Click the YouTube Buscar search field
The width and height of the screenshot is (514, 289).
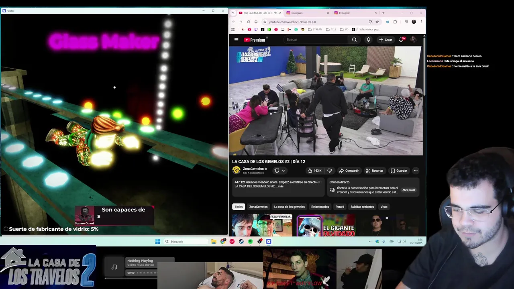[x=316, y=40]
